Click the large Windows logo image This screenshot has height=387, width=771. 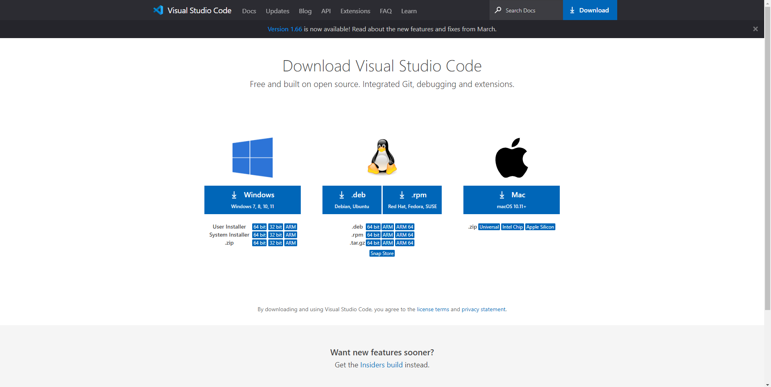pyautogui.click(x=253, y=158)
